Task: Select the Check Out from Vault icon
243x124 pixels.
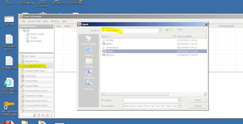Action: click(22, 91)
